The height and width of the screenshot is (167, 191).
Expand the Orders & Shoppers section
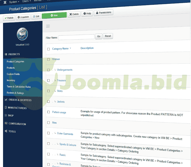20,100
